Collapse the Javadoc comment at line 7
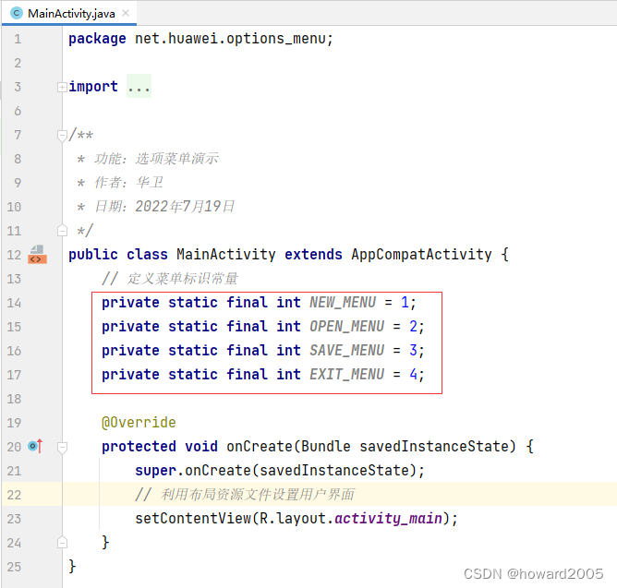617x588 pixels. click(x=62, y=136)
